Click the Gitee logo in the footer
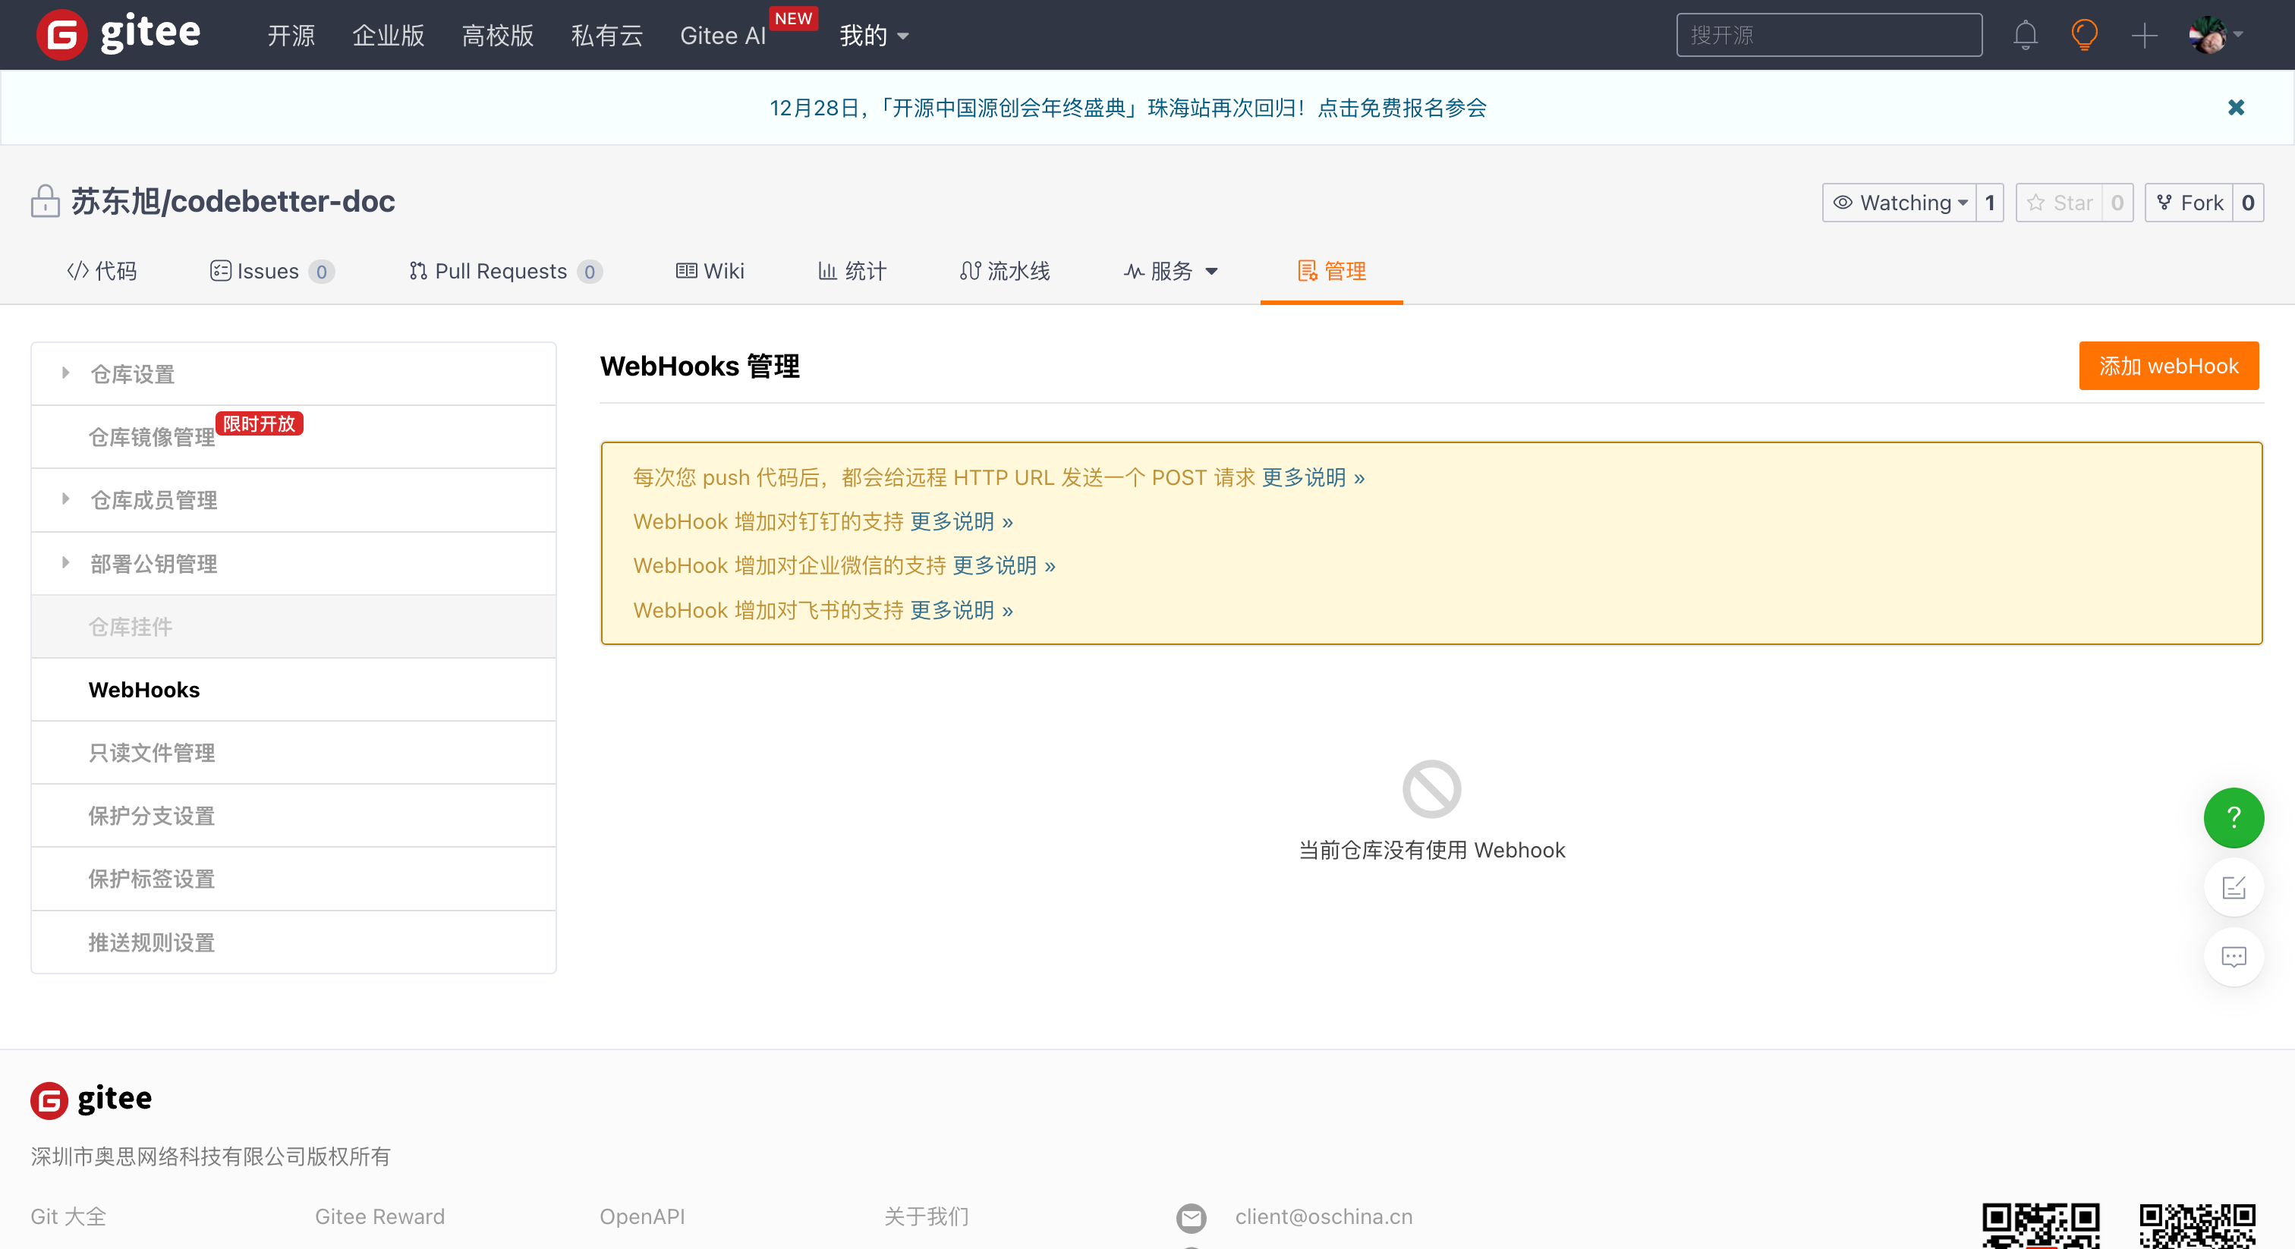Screen dimensions: 2295x1249 [91, 1100]
